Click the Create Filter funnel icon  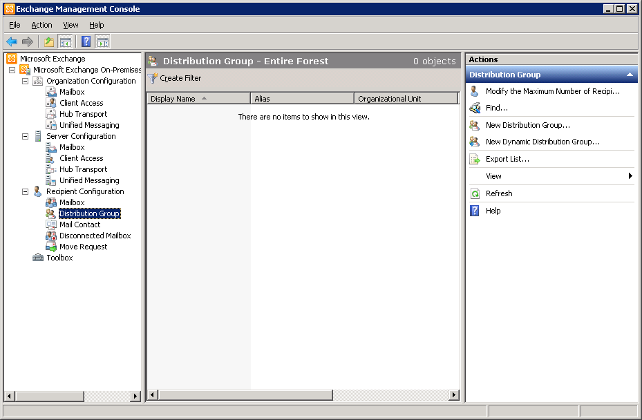coord(153,78)
